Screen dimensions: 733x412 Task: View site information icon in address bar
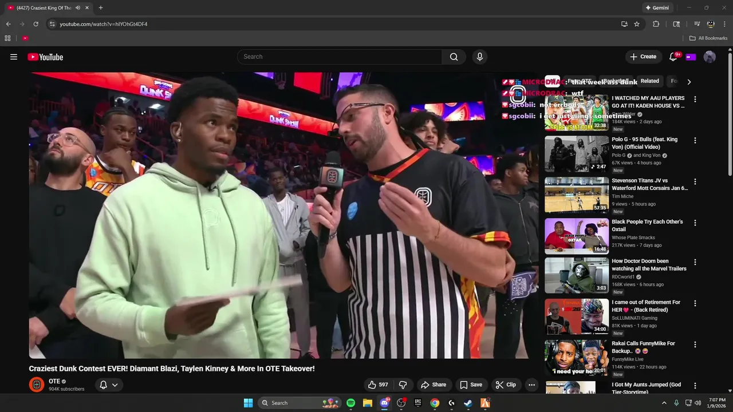(52, 24)
